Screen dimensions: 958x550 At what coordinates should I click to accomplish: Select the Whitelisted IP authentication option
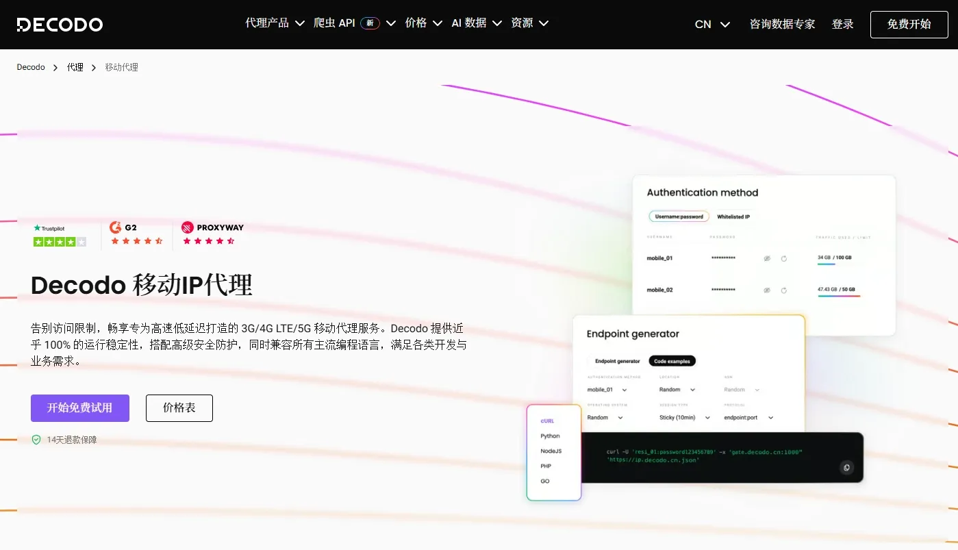[733, 216]
